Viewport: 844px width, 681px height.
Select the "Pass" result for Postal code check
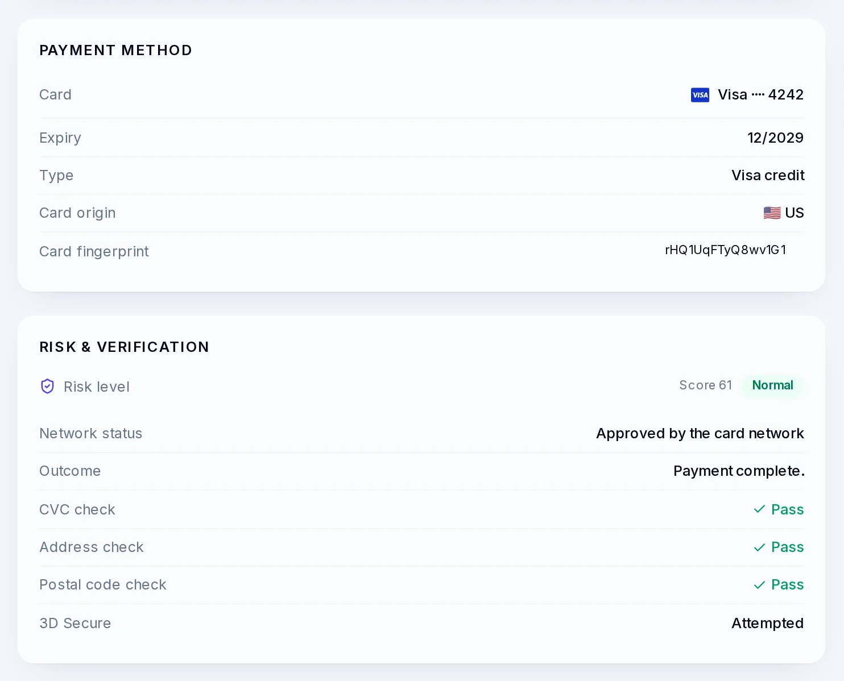click(x=788, y=584)
